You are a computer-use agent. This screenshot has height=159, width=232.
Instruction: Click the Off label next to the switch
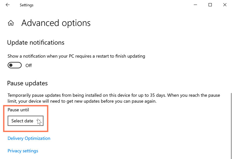(29, 65)
